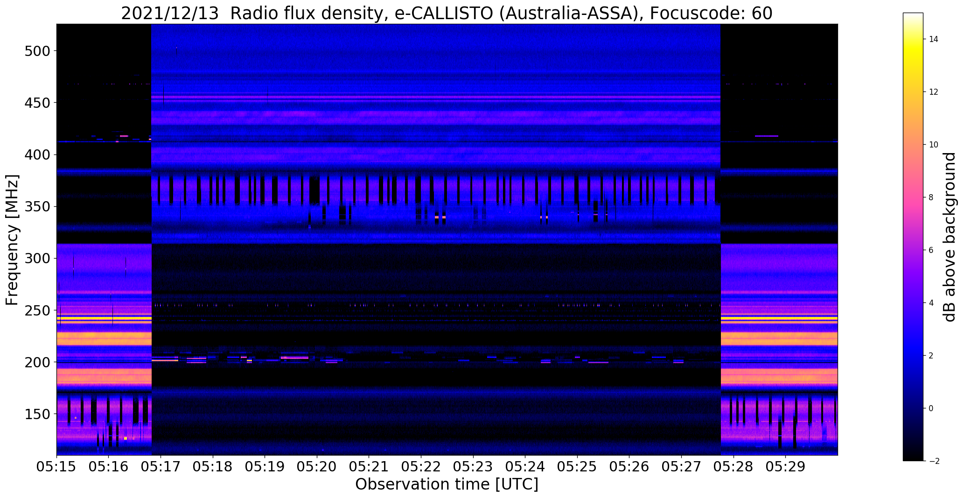Screen dimensions: 964x498
Task: Click the 05:25 time tick label
Action: tap(578, 467)
